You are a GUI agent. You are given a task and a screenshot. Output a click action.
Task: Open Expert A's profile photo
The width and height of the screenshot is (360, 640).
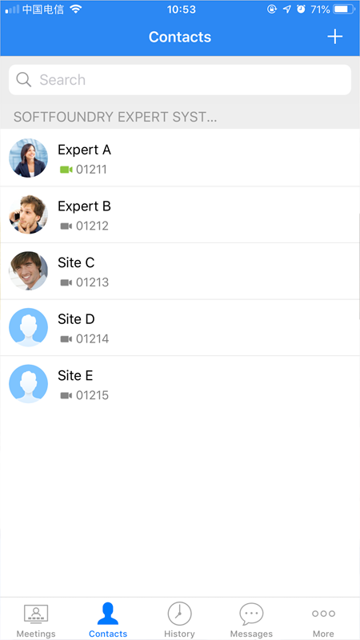28,158
